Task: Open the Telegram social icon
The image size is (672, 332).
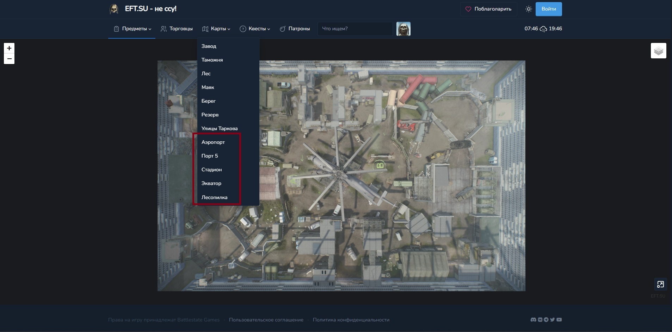Action: [x=546, y=320]
